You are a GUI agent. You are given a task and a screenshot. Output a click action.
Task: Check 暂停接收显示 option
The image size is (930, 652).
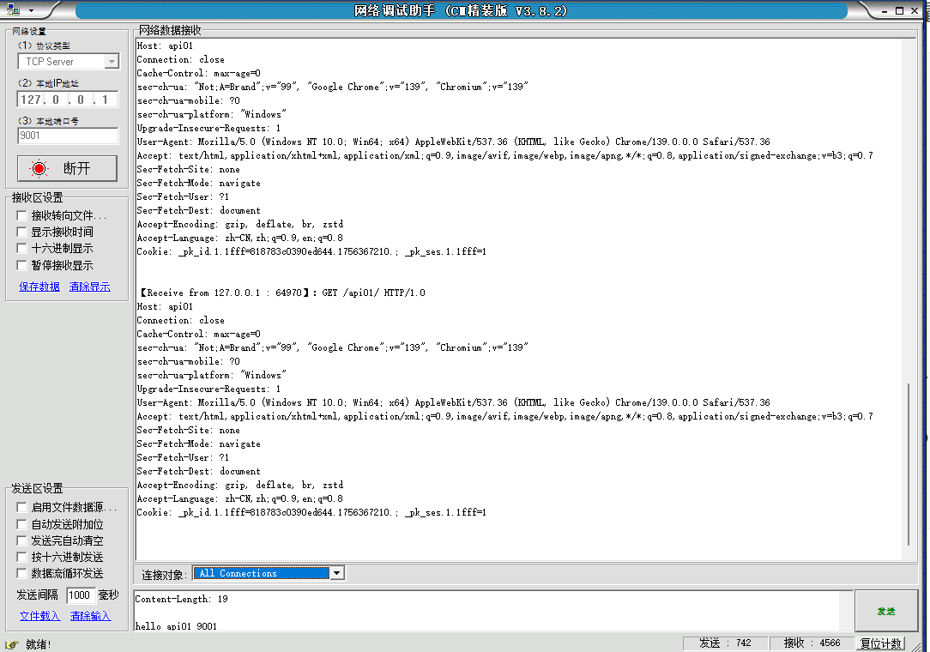click(22, 266)
